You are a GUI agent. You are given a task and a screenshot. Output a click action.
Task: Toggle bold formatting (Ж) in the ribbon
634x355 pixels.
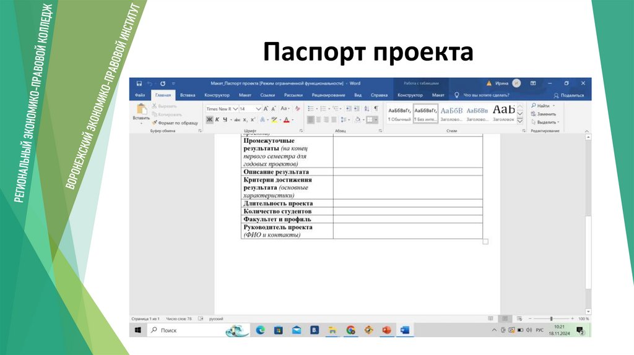tap(209, 120)
